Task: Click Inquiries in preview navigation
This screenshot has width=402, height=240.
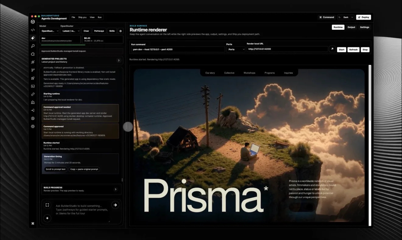Action: pos(288,73)
